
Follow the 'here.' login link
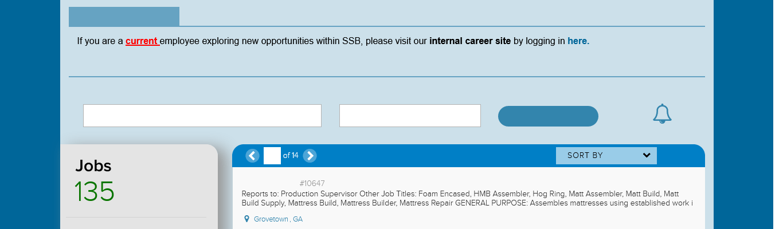[578, 41]
